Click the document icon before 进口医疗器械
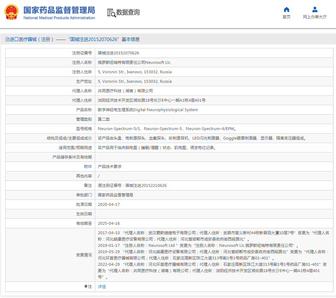 pos(7,39)
